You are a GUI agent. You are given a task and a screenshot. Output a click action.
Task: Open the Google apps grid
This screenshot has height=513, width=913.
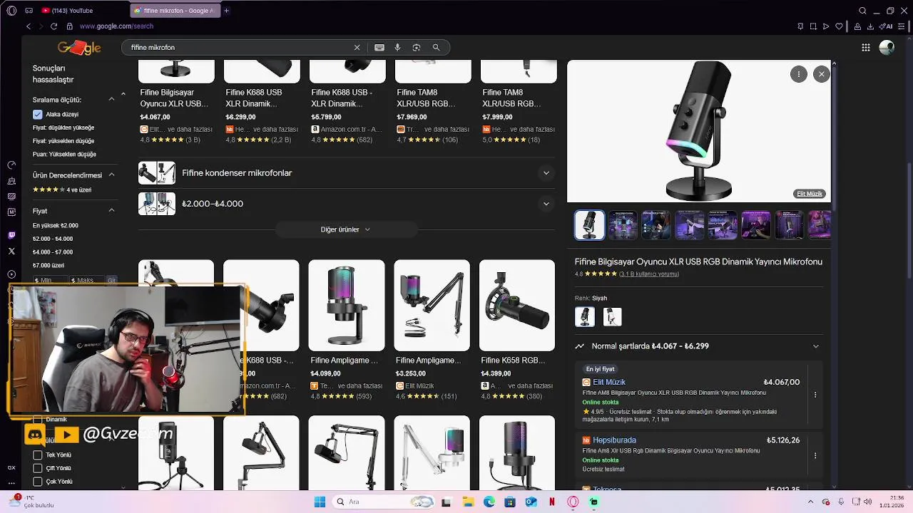(x=866, y=48)
